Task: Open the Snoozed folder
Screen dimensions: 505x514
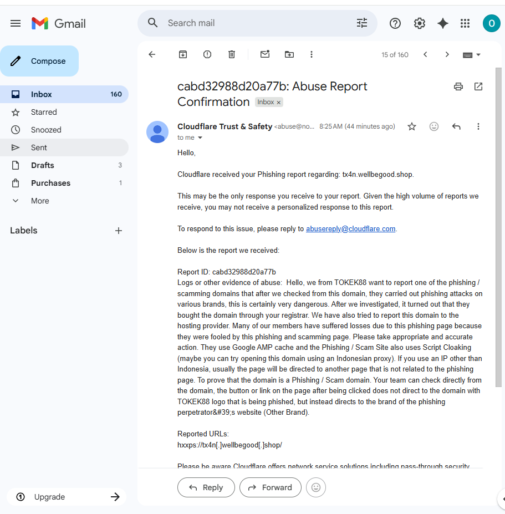Action: point(64,130)
